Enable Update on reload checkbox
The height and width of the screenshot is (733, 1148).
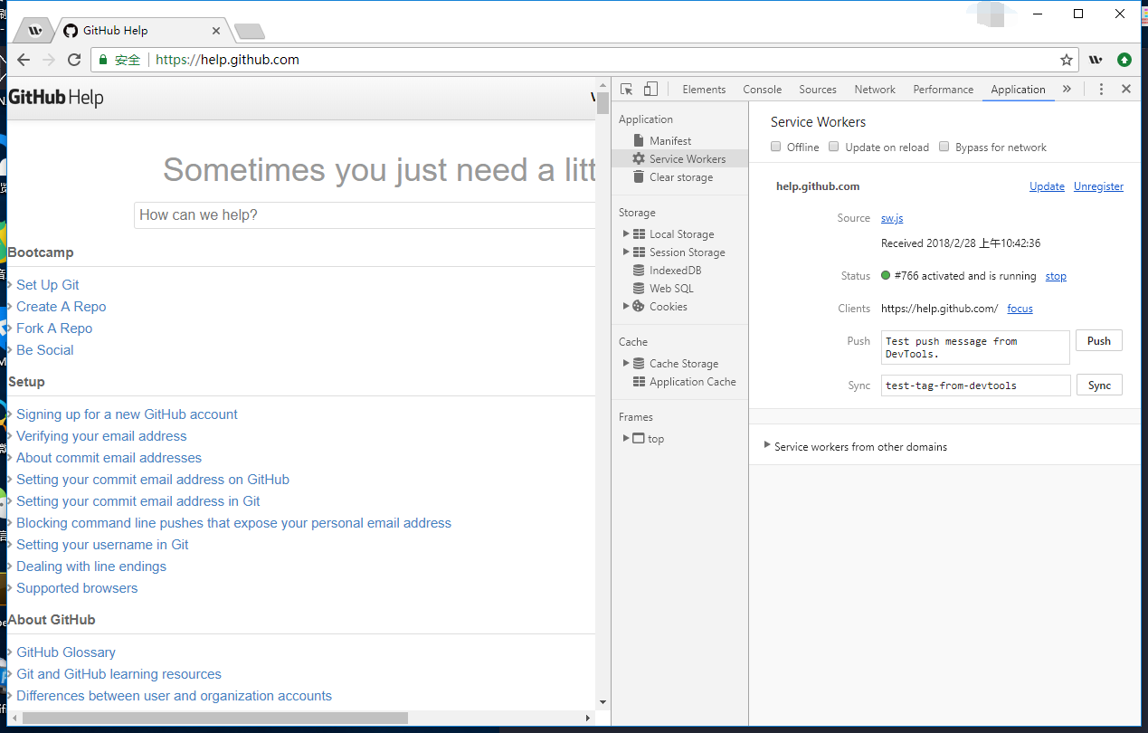(x=834, y=147)
